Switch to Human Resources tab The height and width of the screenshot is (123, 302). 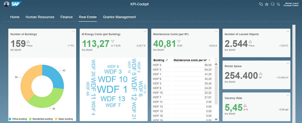(x=40, y=17)
